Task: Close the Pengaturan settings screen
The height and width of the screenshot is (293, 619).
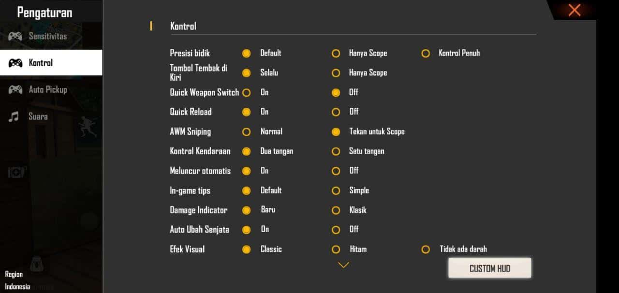Action: tap(574, 10)
